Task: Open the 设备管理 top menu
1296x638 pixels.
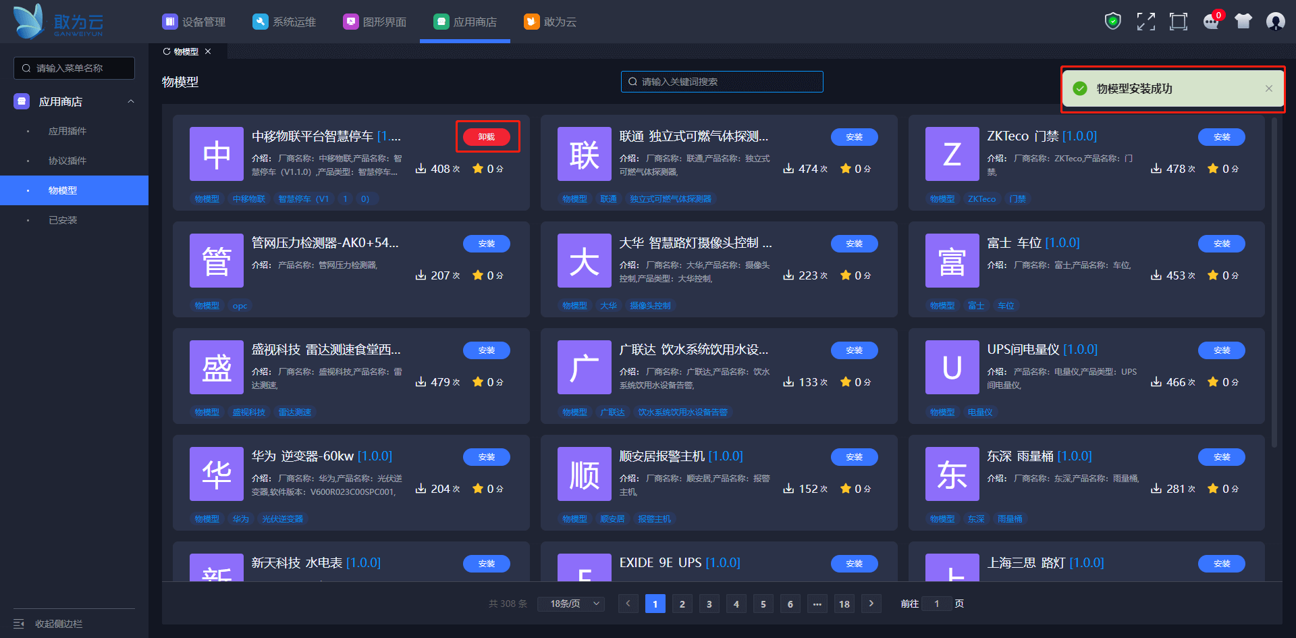Action: tap(194, 22)
